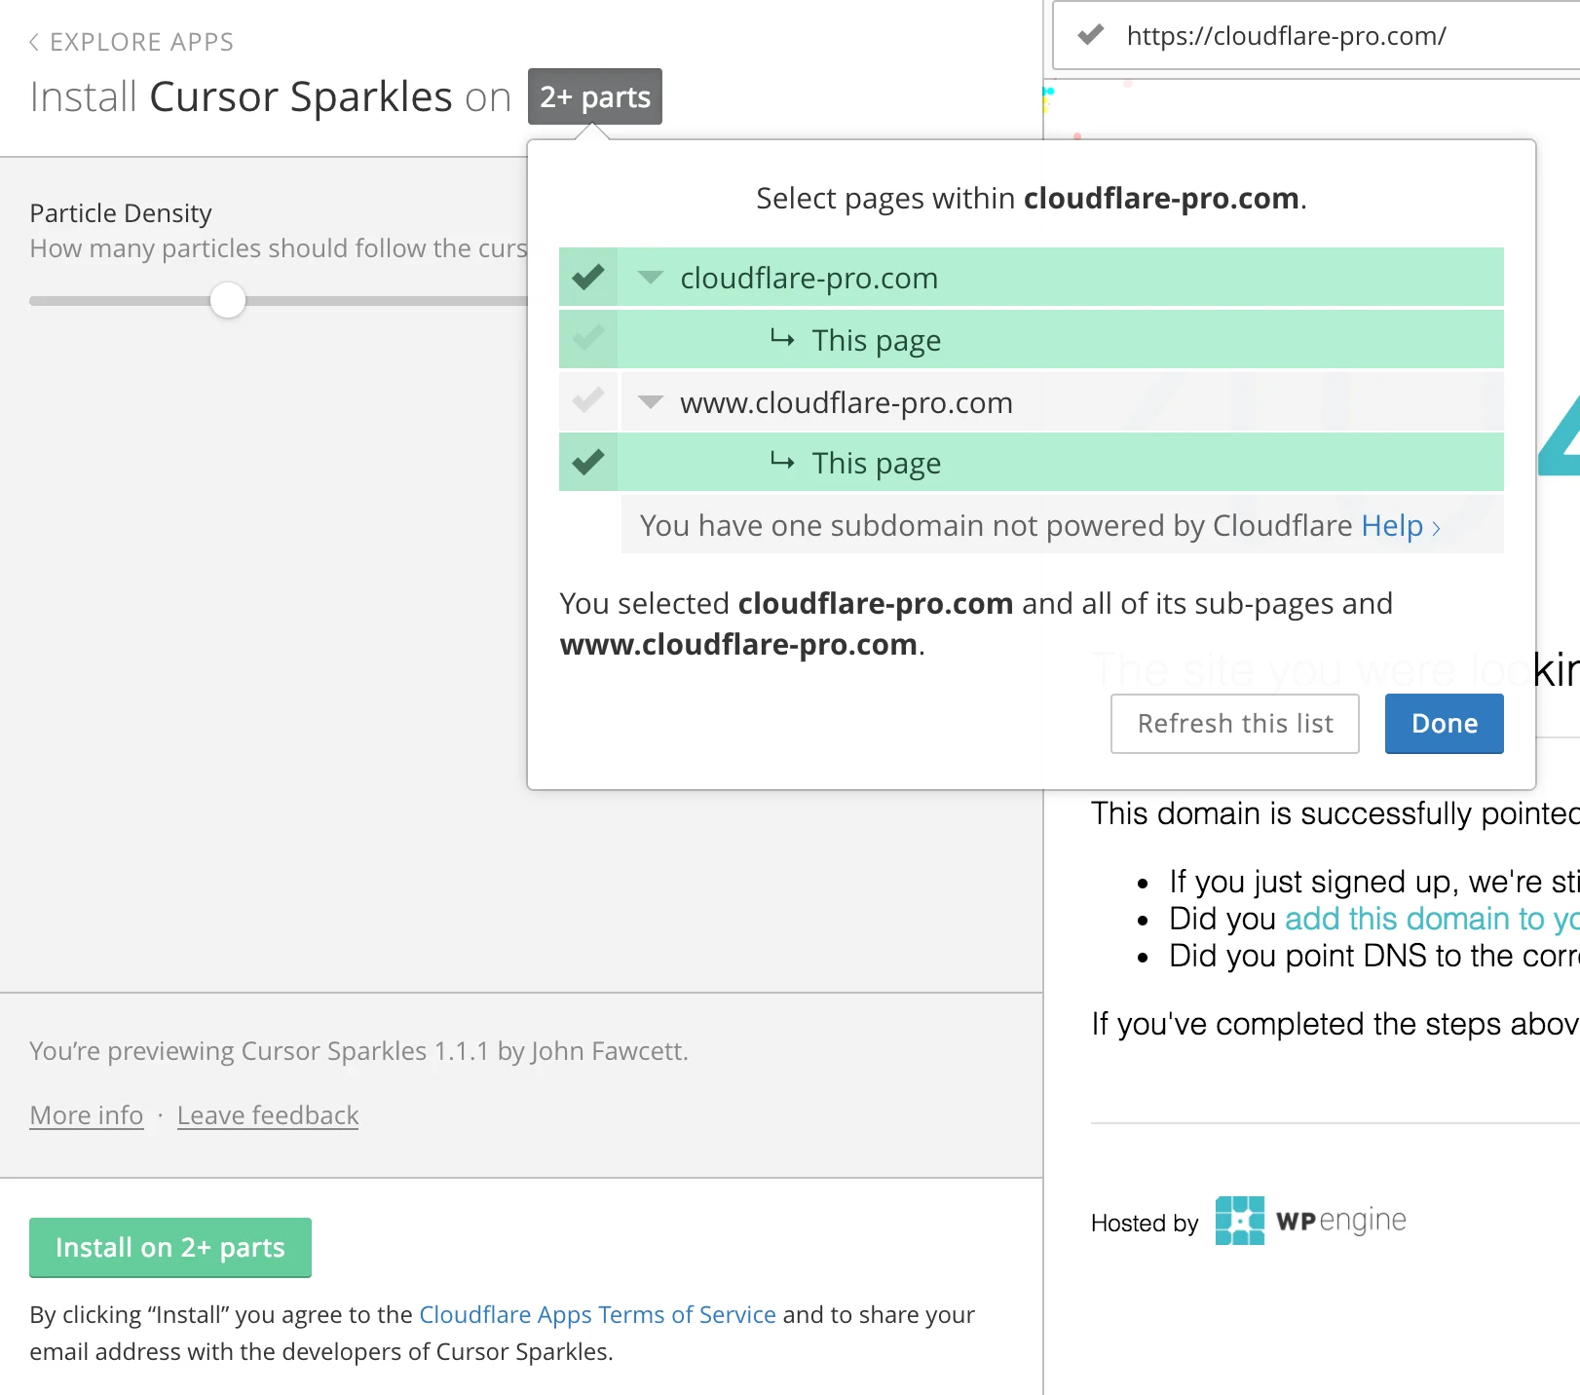Select the cloudflare-pro.com row label
The image size is (1580, 1395).
pos(809,278)
